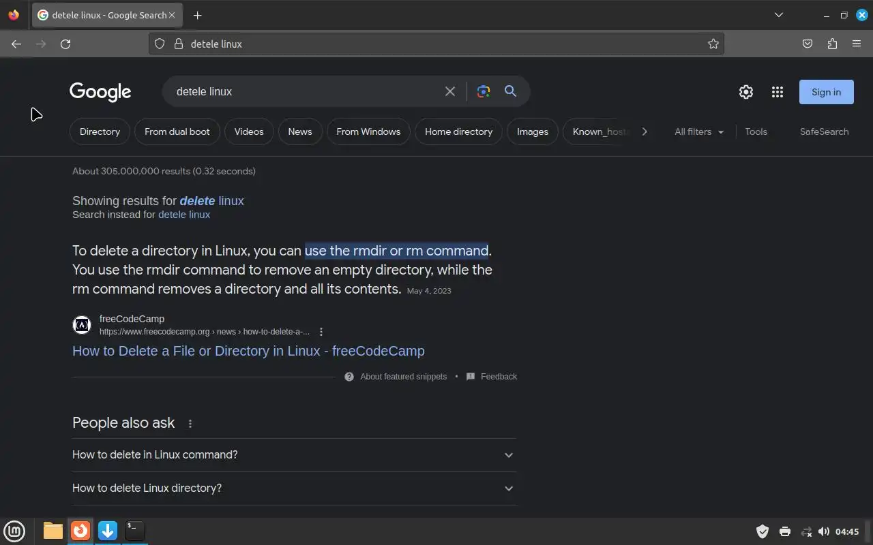Search instead for 'detele linux'
Image resolution: width=873 pixels, height=545 pixels.
[184, 215]
